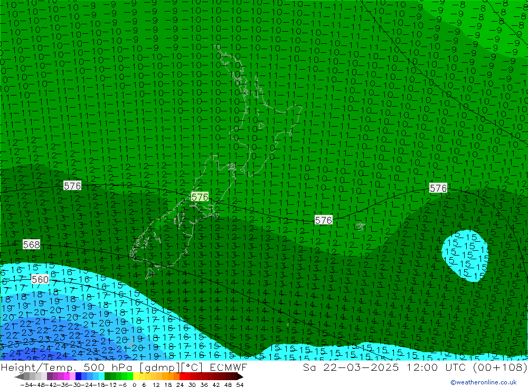
Task: Click the cyan -15 oval east of New Zealand
Action: tap(465, 256)
